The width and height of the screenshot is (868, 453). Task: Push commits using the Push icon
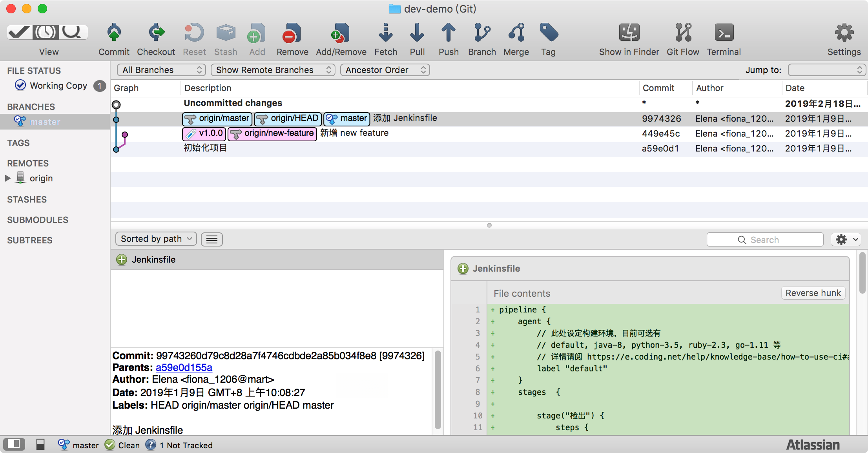tap(449, 32)
